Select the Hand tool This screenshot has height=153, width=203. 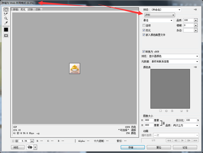tap(6, 10)
